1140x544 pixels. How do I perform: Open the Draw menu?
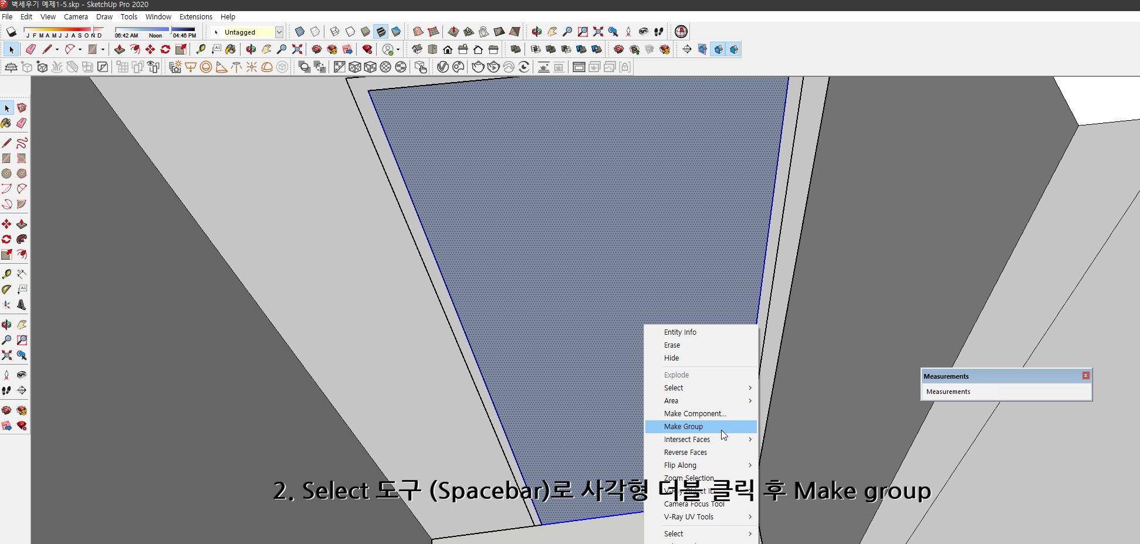click(104, 17)
